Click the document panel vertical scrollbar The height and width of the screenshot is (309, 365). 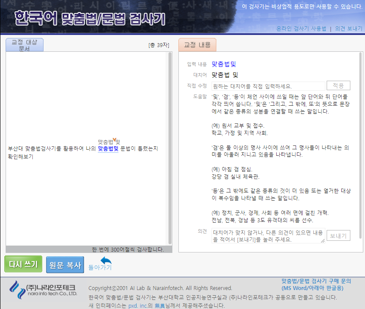(x=170, y=148)
